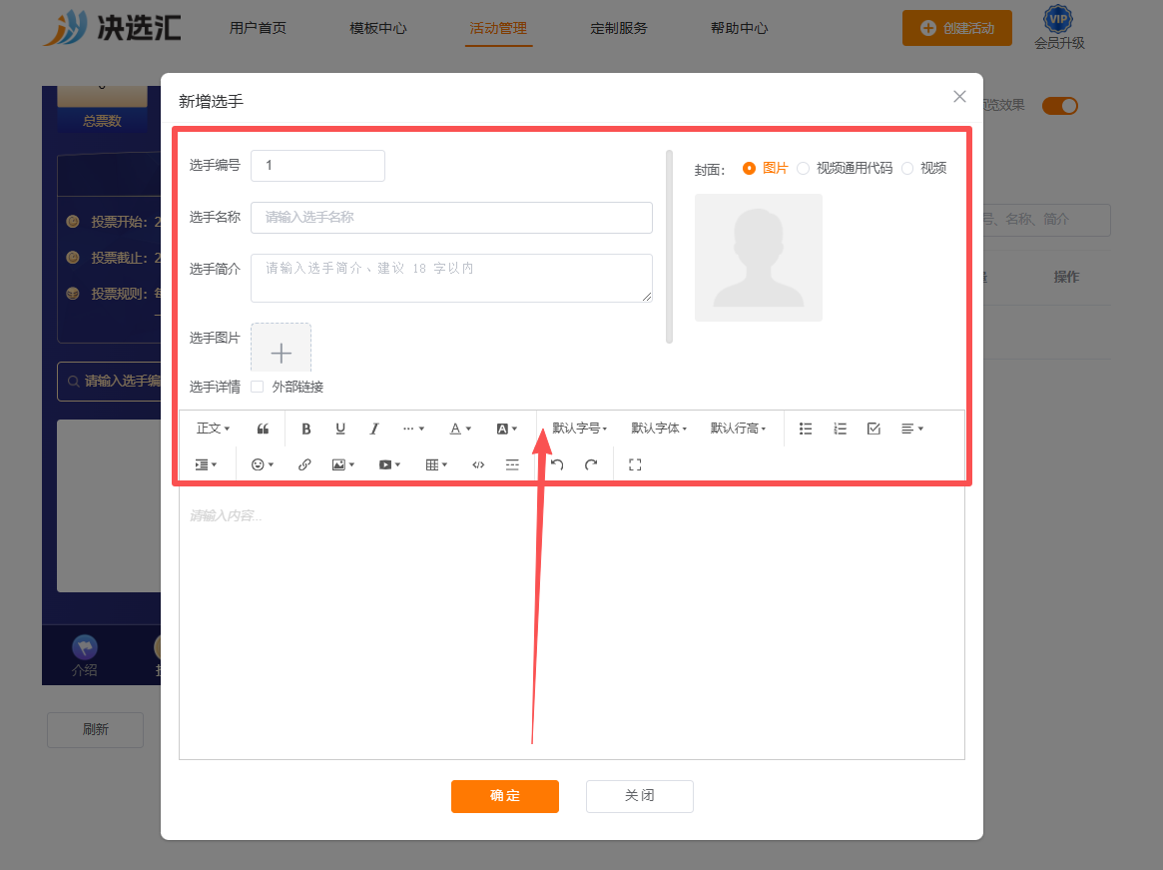Redo the last edit
1163x870 pixels.
pyautogui.click(x=591, y=464)
